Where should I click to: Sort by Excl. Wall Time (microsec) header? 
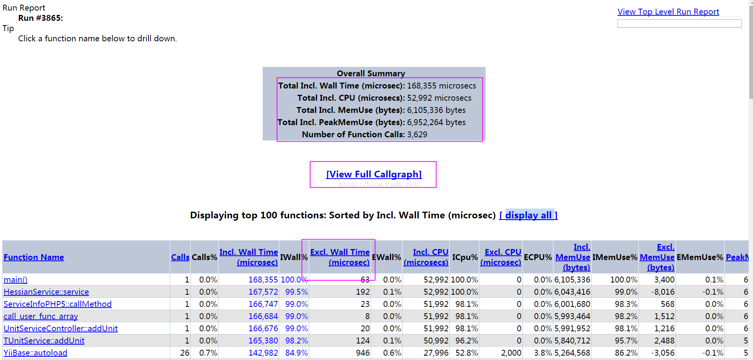coord(340,257)
